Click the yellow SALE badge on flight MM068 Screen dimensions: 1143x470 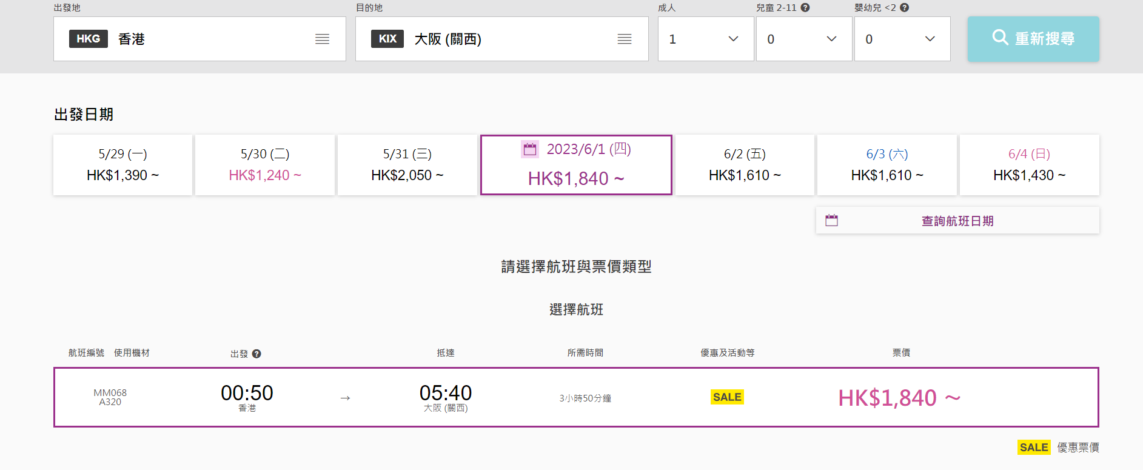point(727,397)
